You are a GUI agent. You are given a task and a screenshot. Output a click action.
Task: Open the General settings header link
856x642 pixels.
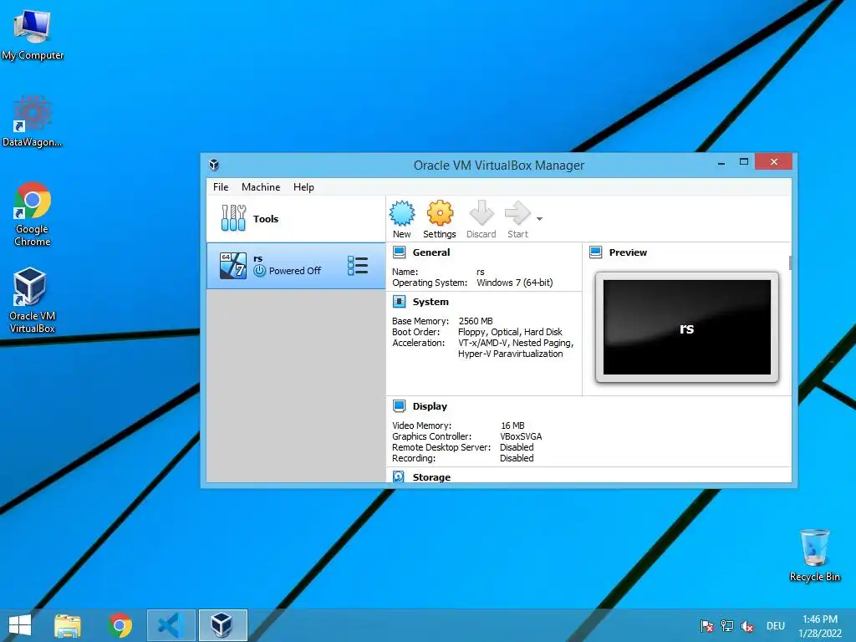(431, 252)
